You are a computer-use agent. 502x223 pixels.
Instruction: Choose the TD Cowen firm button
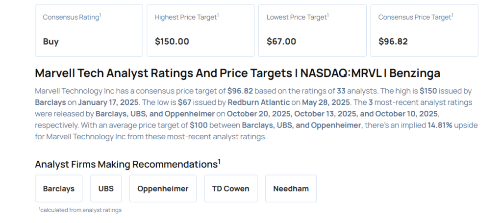(230, 189)
